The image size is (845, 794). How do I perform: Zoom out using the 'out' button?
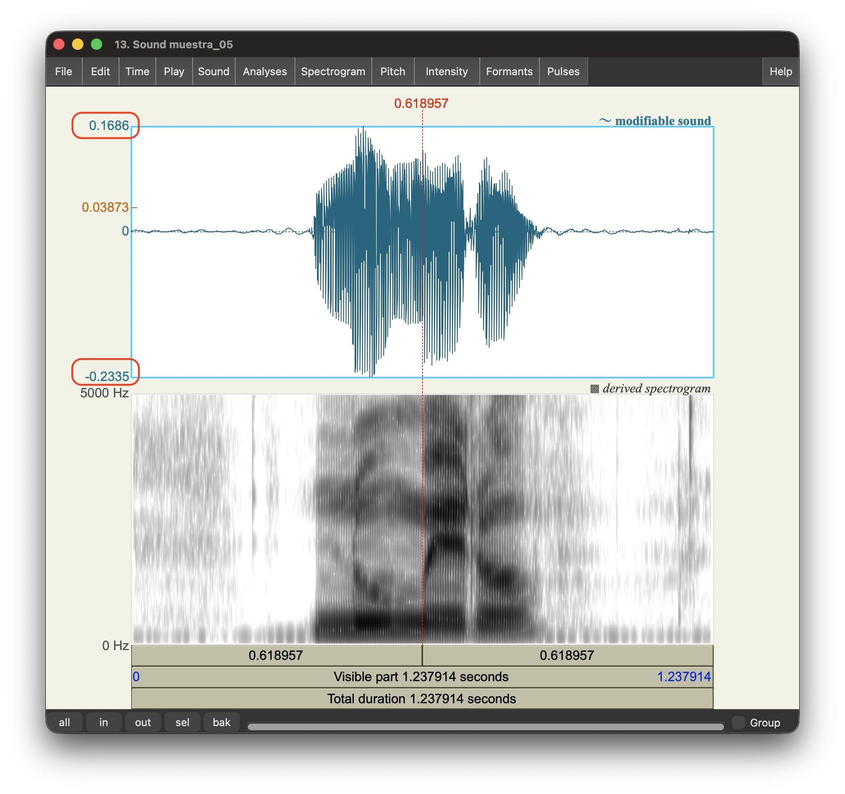coord(143,722)
